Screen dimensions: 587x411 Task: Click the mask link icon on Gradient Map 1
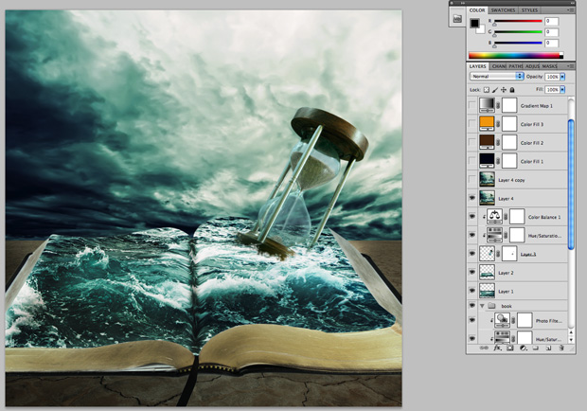pos(498,105)
